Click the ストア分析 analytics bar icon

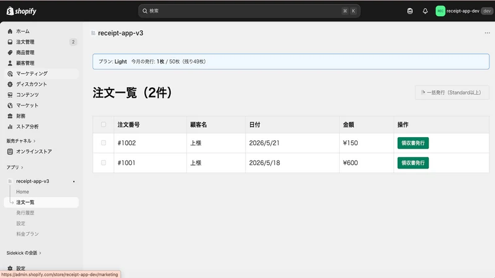coord(10,127)
